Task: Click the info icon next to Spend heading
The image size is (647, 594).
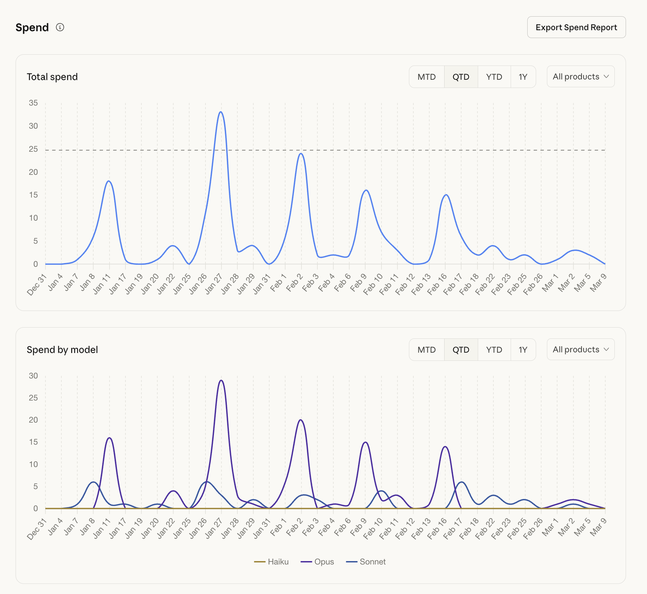Action: click(x=60, y=27)
